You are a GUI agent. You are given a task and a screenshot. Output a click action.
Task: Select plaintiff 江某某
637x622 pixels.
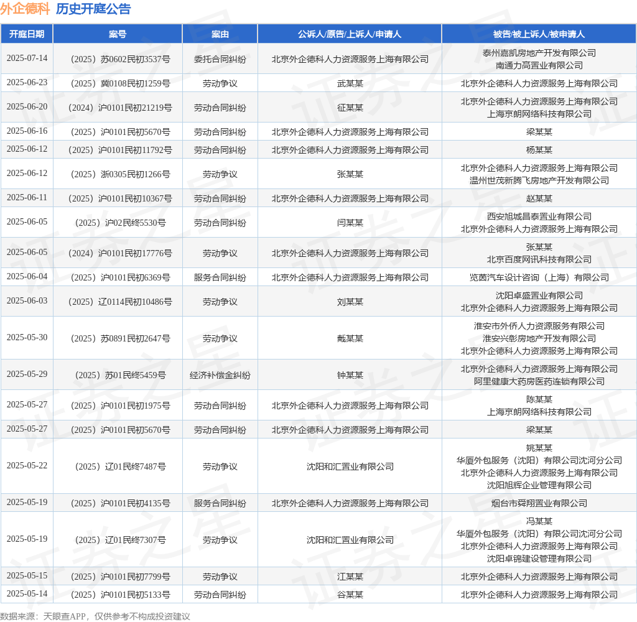tap(350, 577)
